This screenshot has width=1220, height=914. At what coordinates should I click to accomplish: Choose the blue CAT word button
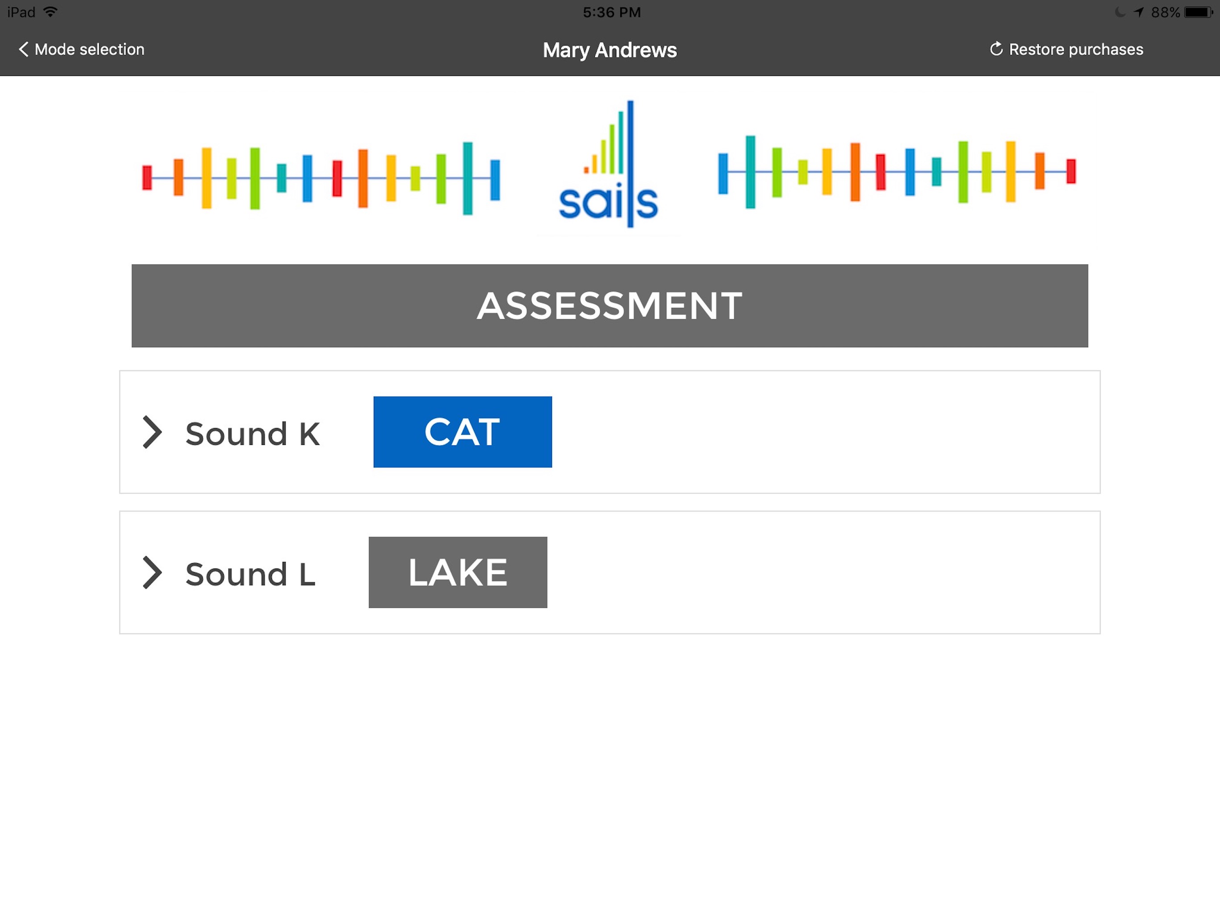tap(462, 432)
